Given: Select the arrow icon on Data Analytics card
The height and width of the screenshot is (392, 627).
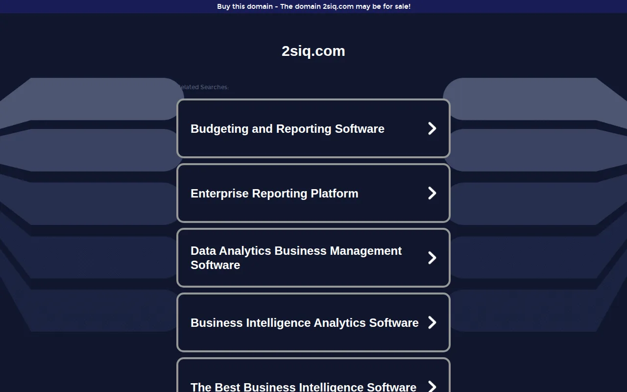Looking at the screenshot, I should [x=432, y=258].
